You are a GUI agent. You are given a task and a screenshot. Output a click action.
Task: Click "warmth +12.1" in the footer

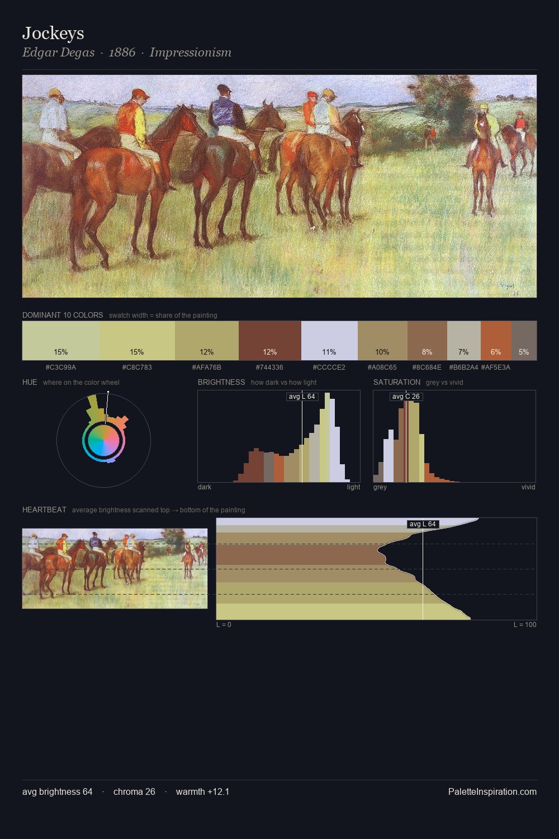(202, 791)
